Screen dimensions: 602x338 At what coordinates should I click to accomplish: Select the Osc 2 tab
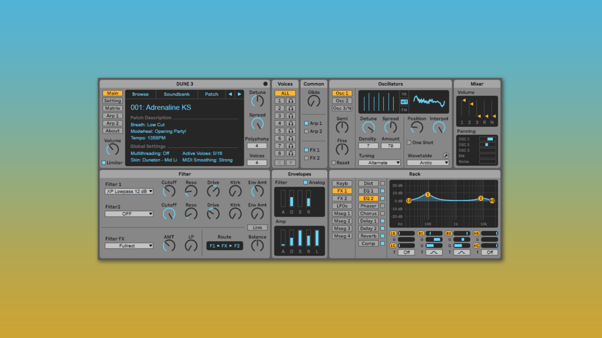pos(342,101)
